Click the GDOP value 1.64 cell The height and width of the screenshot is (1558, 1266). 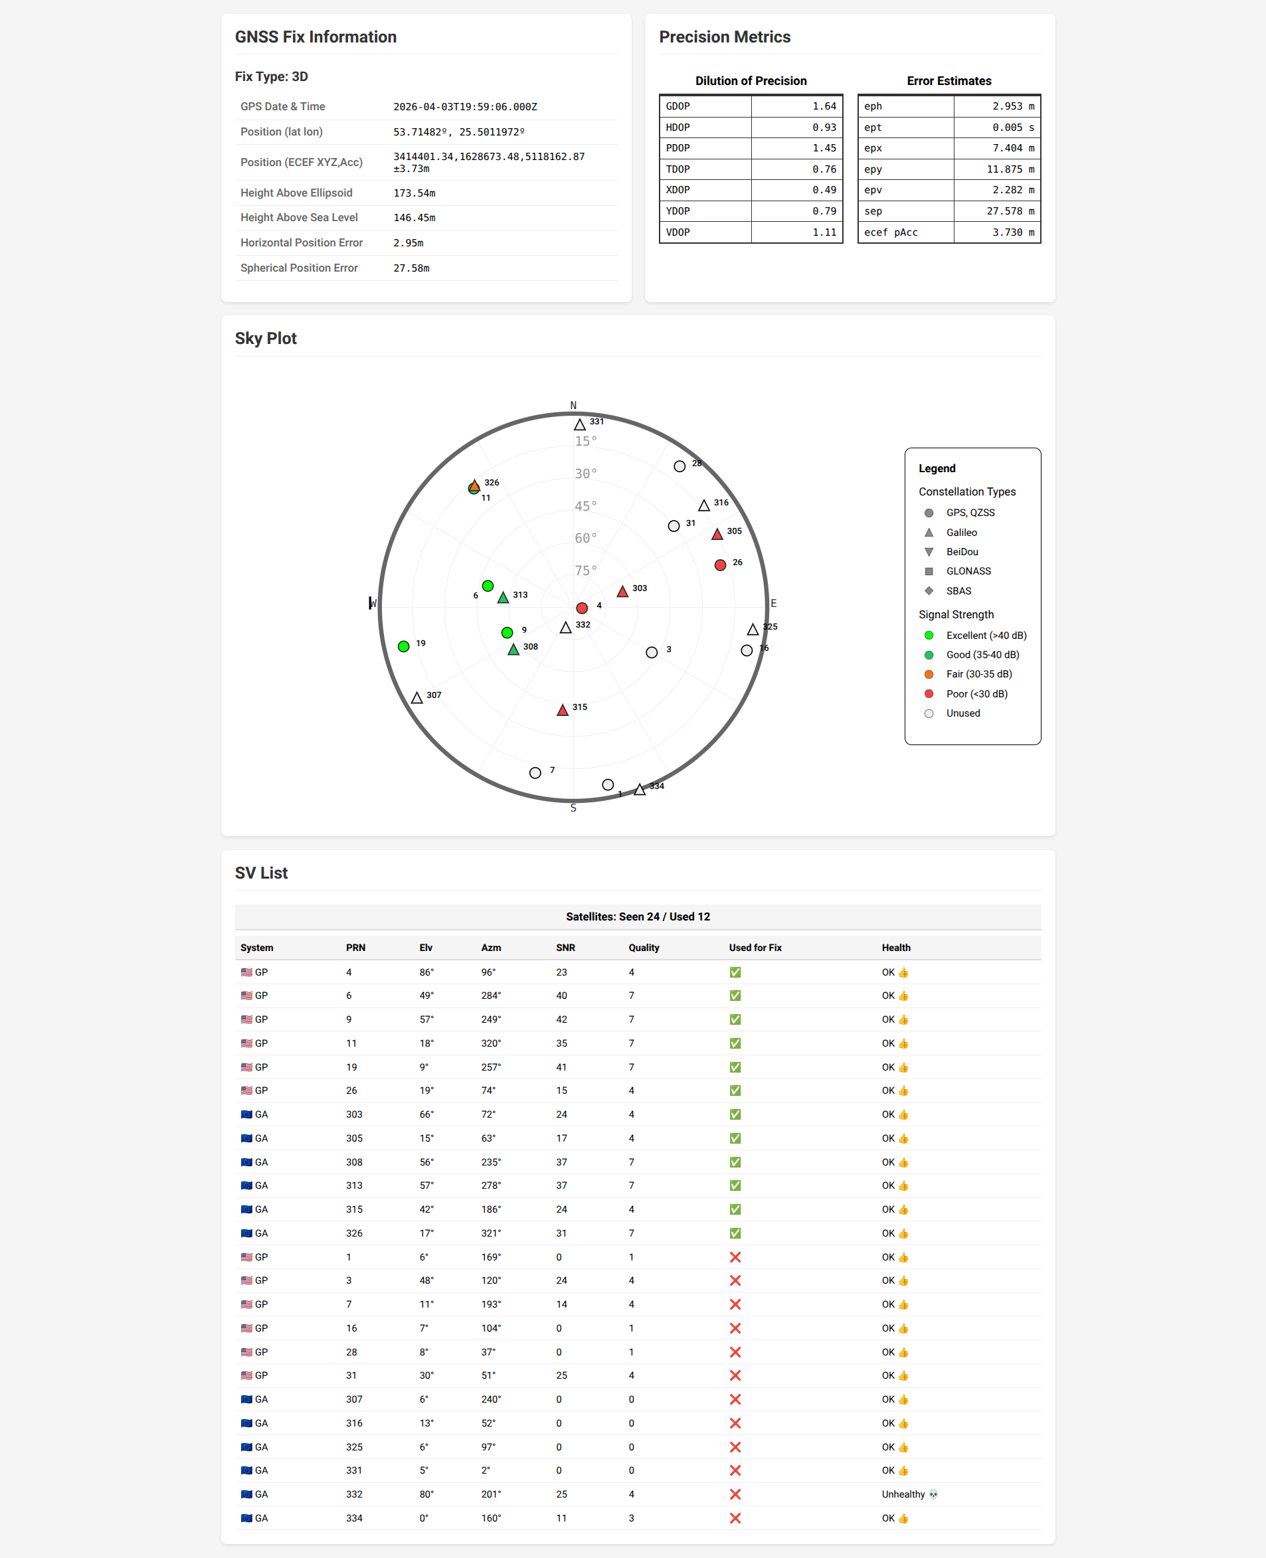[x=796, y=106]
